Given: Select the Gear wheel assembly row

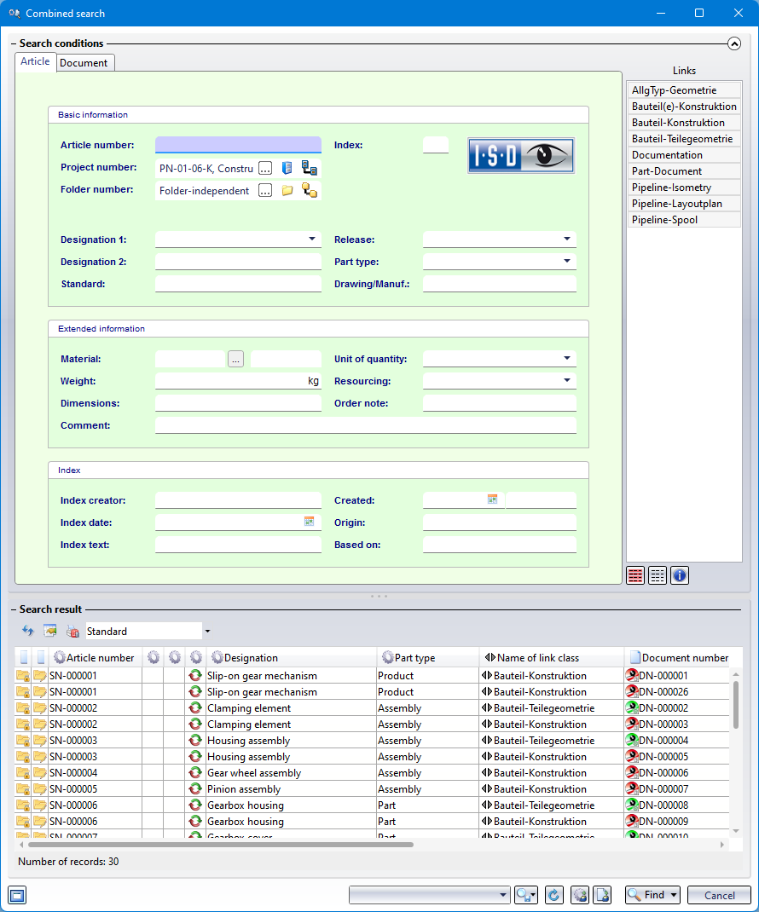Looking at the screenshot, I should [x=373, y=772].
